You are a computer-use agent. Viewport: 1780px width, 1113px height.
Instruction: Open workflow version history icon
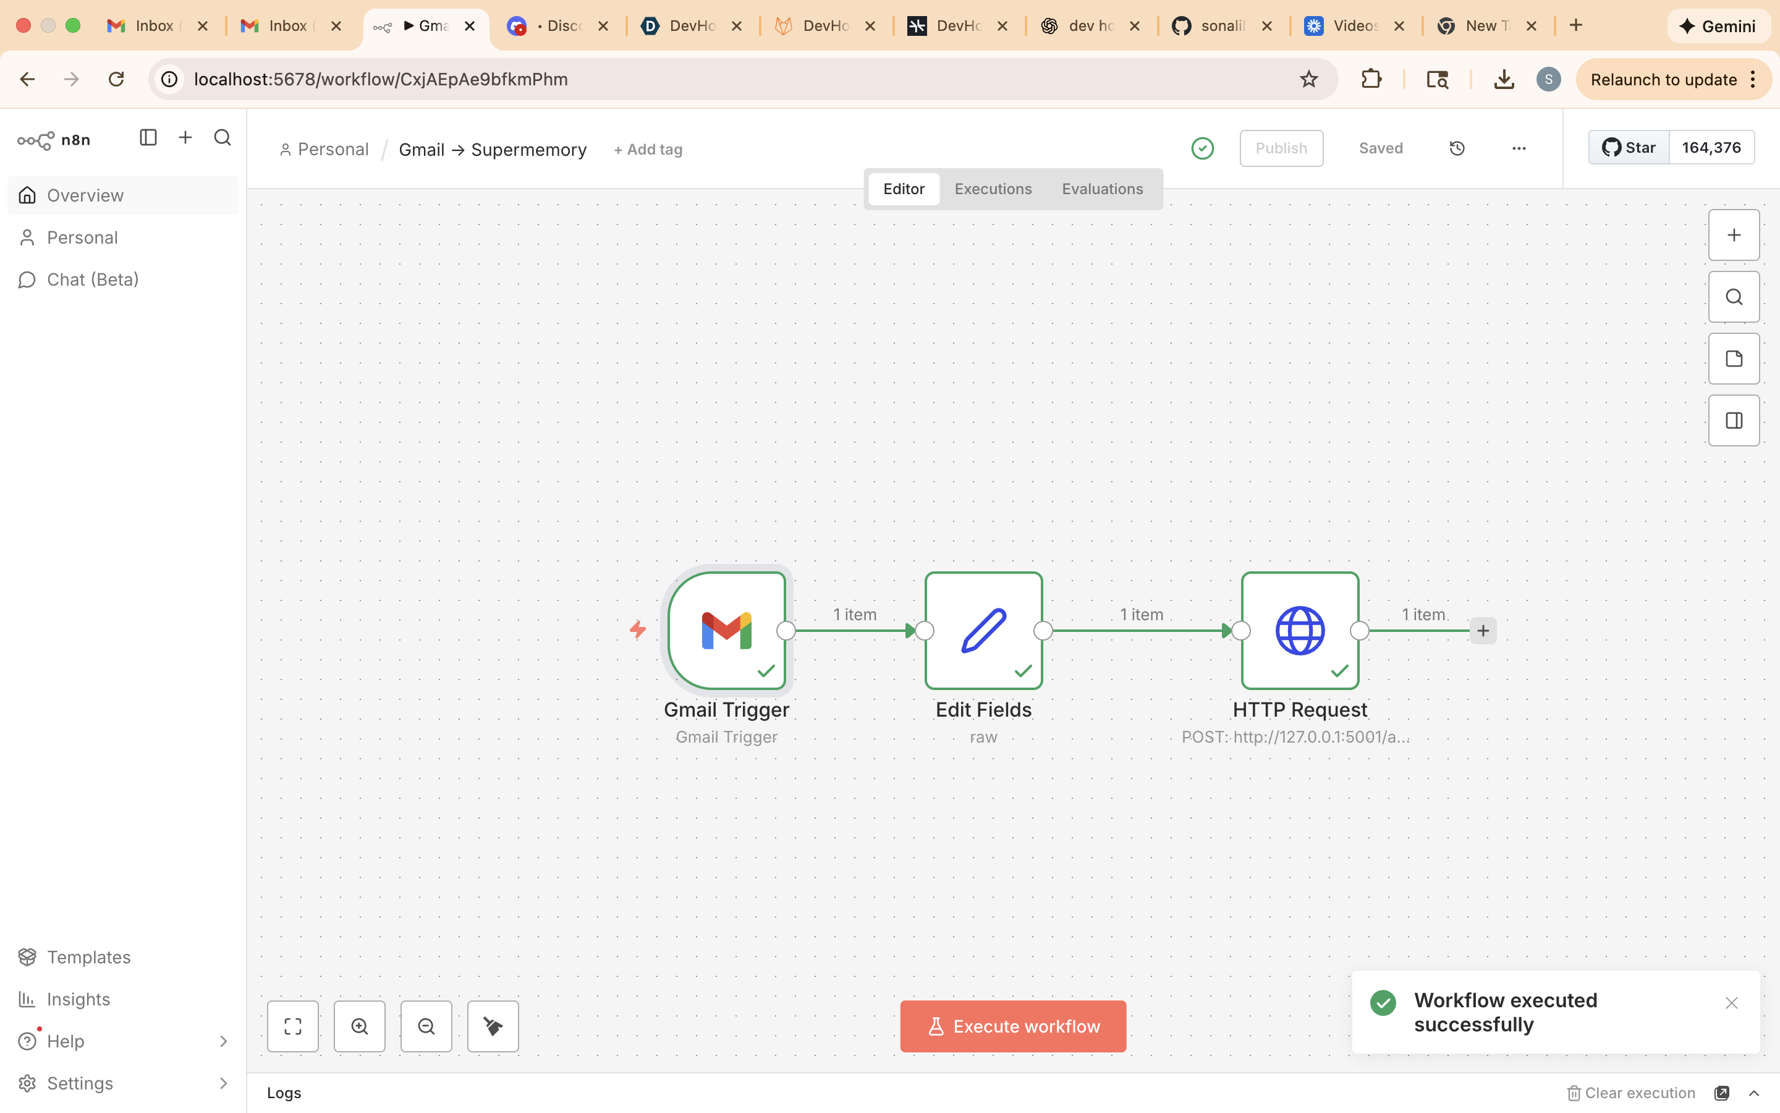[1456, 148]
